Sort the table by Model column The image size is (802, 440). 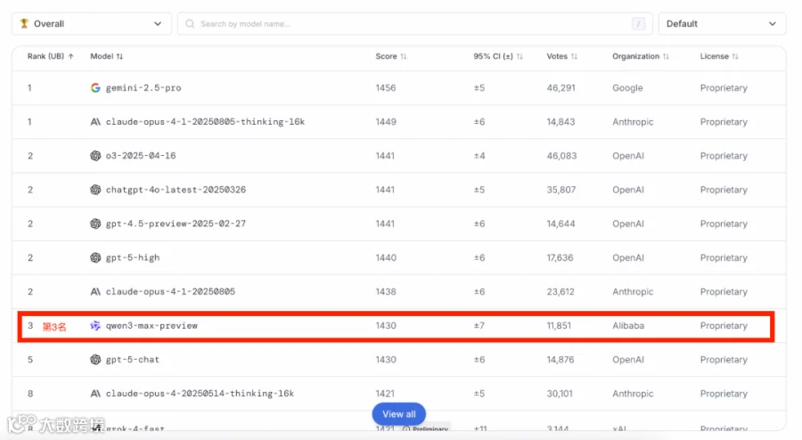click(106, 56)
